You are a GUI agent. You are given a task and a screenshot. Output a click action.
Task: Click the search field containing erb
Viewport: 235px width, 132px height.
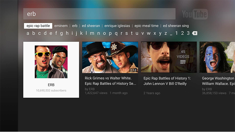click(99, 14)
